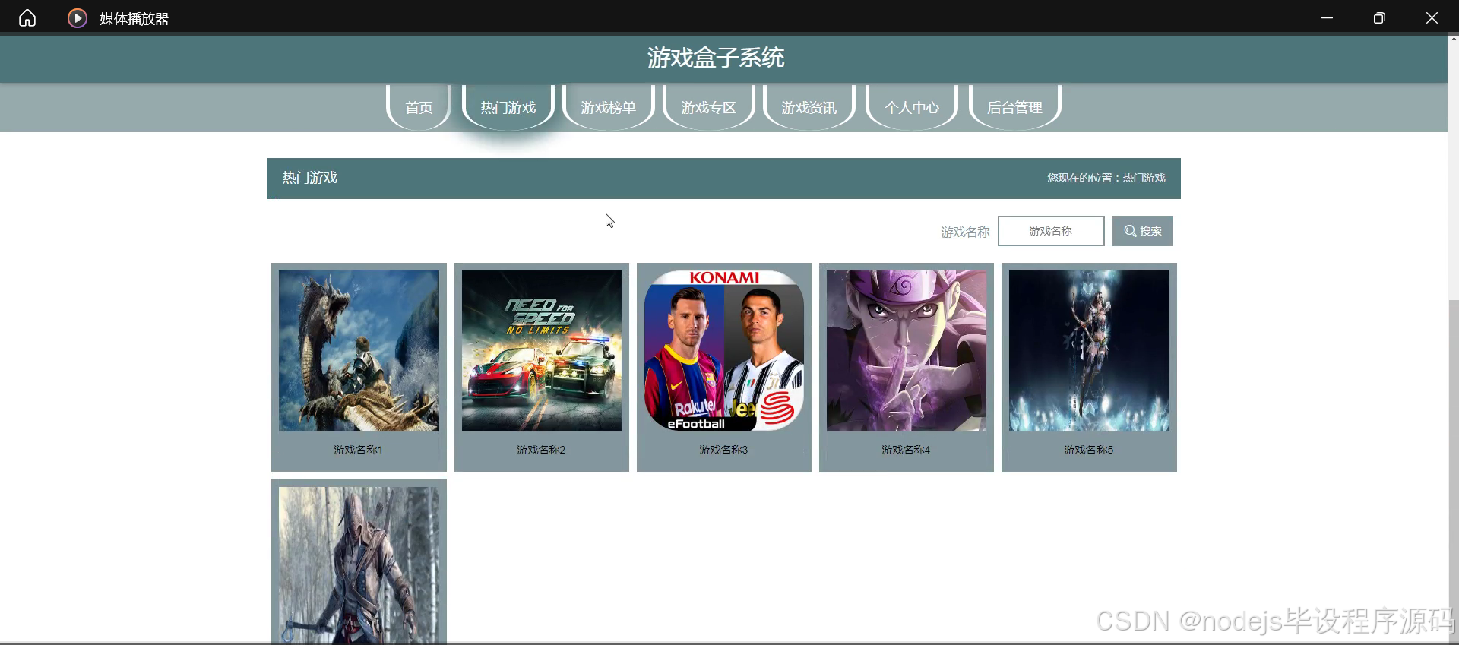
Task: Restore down the media player window
Action: [1379, 17]
